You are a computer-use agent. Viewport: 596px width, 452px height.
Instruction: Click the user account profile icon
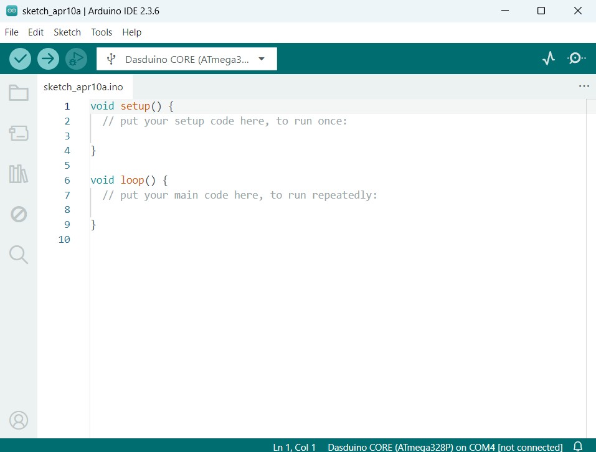coord(19,420)
